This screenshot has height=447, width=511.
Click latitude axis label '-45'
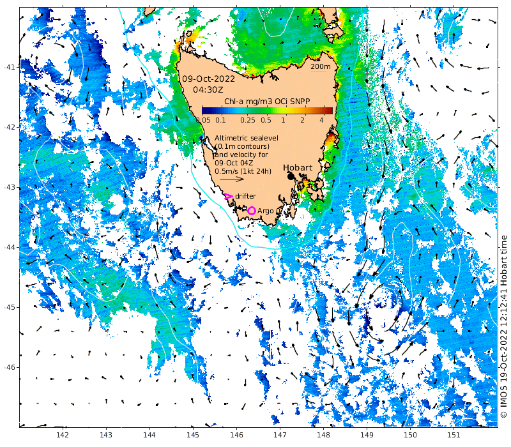(10, 307)
